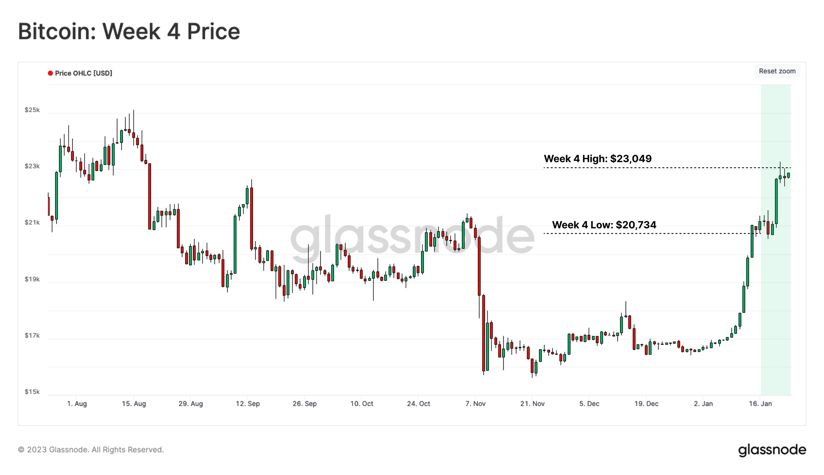Click the 2. Jan date axis label
The width and height of the screenshot is (824, 475).
click(x=703, y=404)
